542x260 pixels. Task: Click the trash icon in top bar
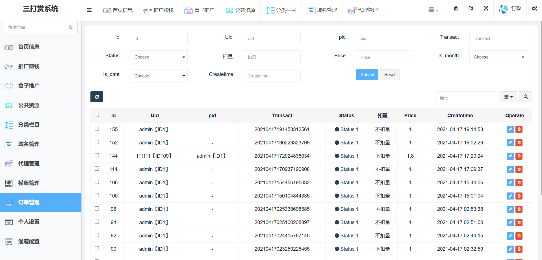point(456,8)
